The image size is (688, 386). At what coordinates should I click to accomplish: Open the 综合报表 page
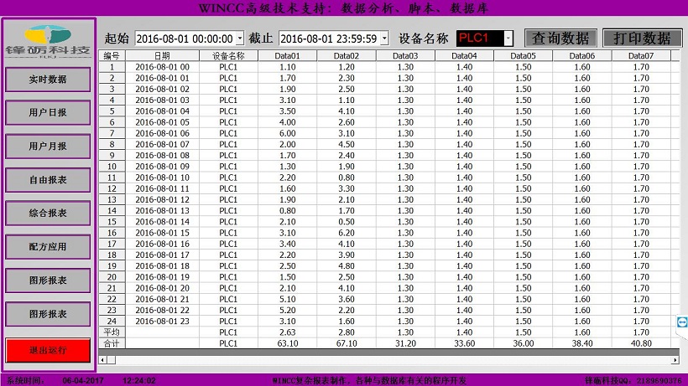click(x=48, y=214)
